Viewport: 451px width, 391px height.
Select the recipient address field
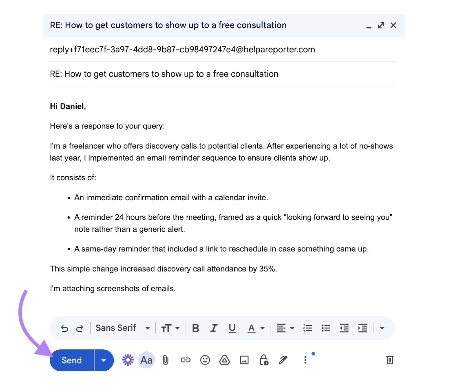click(182, 50)
